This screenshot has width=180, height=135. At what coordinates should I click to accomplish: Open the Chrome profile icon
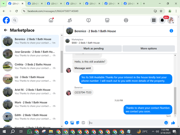point(170,11)
